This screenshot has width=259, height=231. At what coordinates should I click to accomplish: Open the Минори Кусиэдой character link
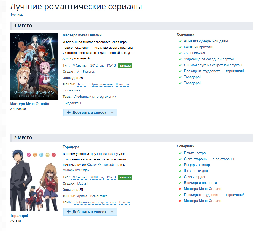[76, 170]
